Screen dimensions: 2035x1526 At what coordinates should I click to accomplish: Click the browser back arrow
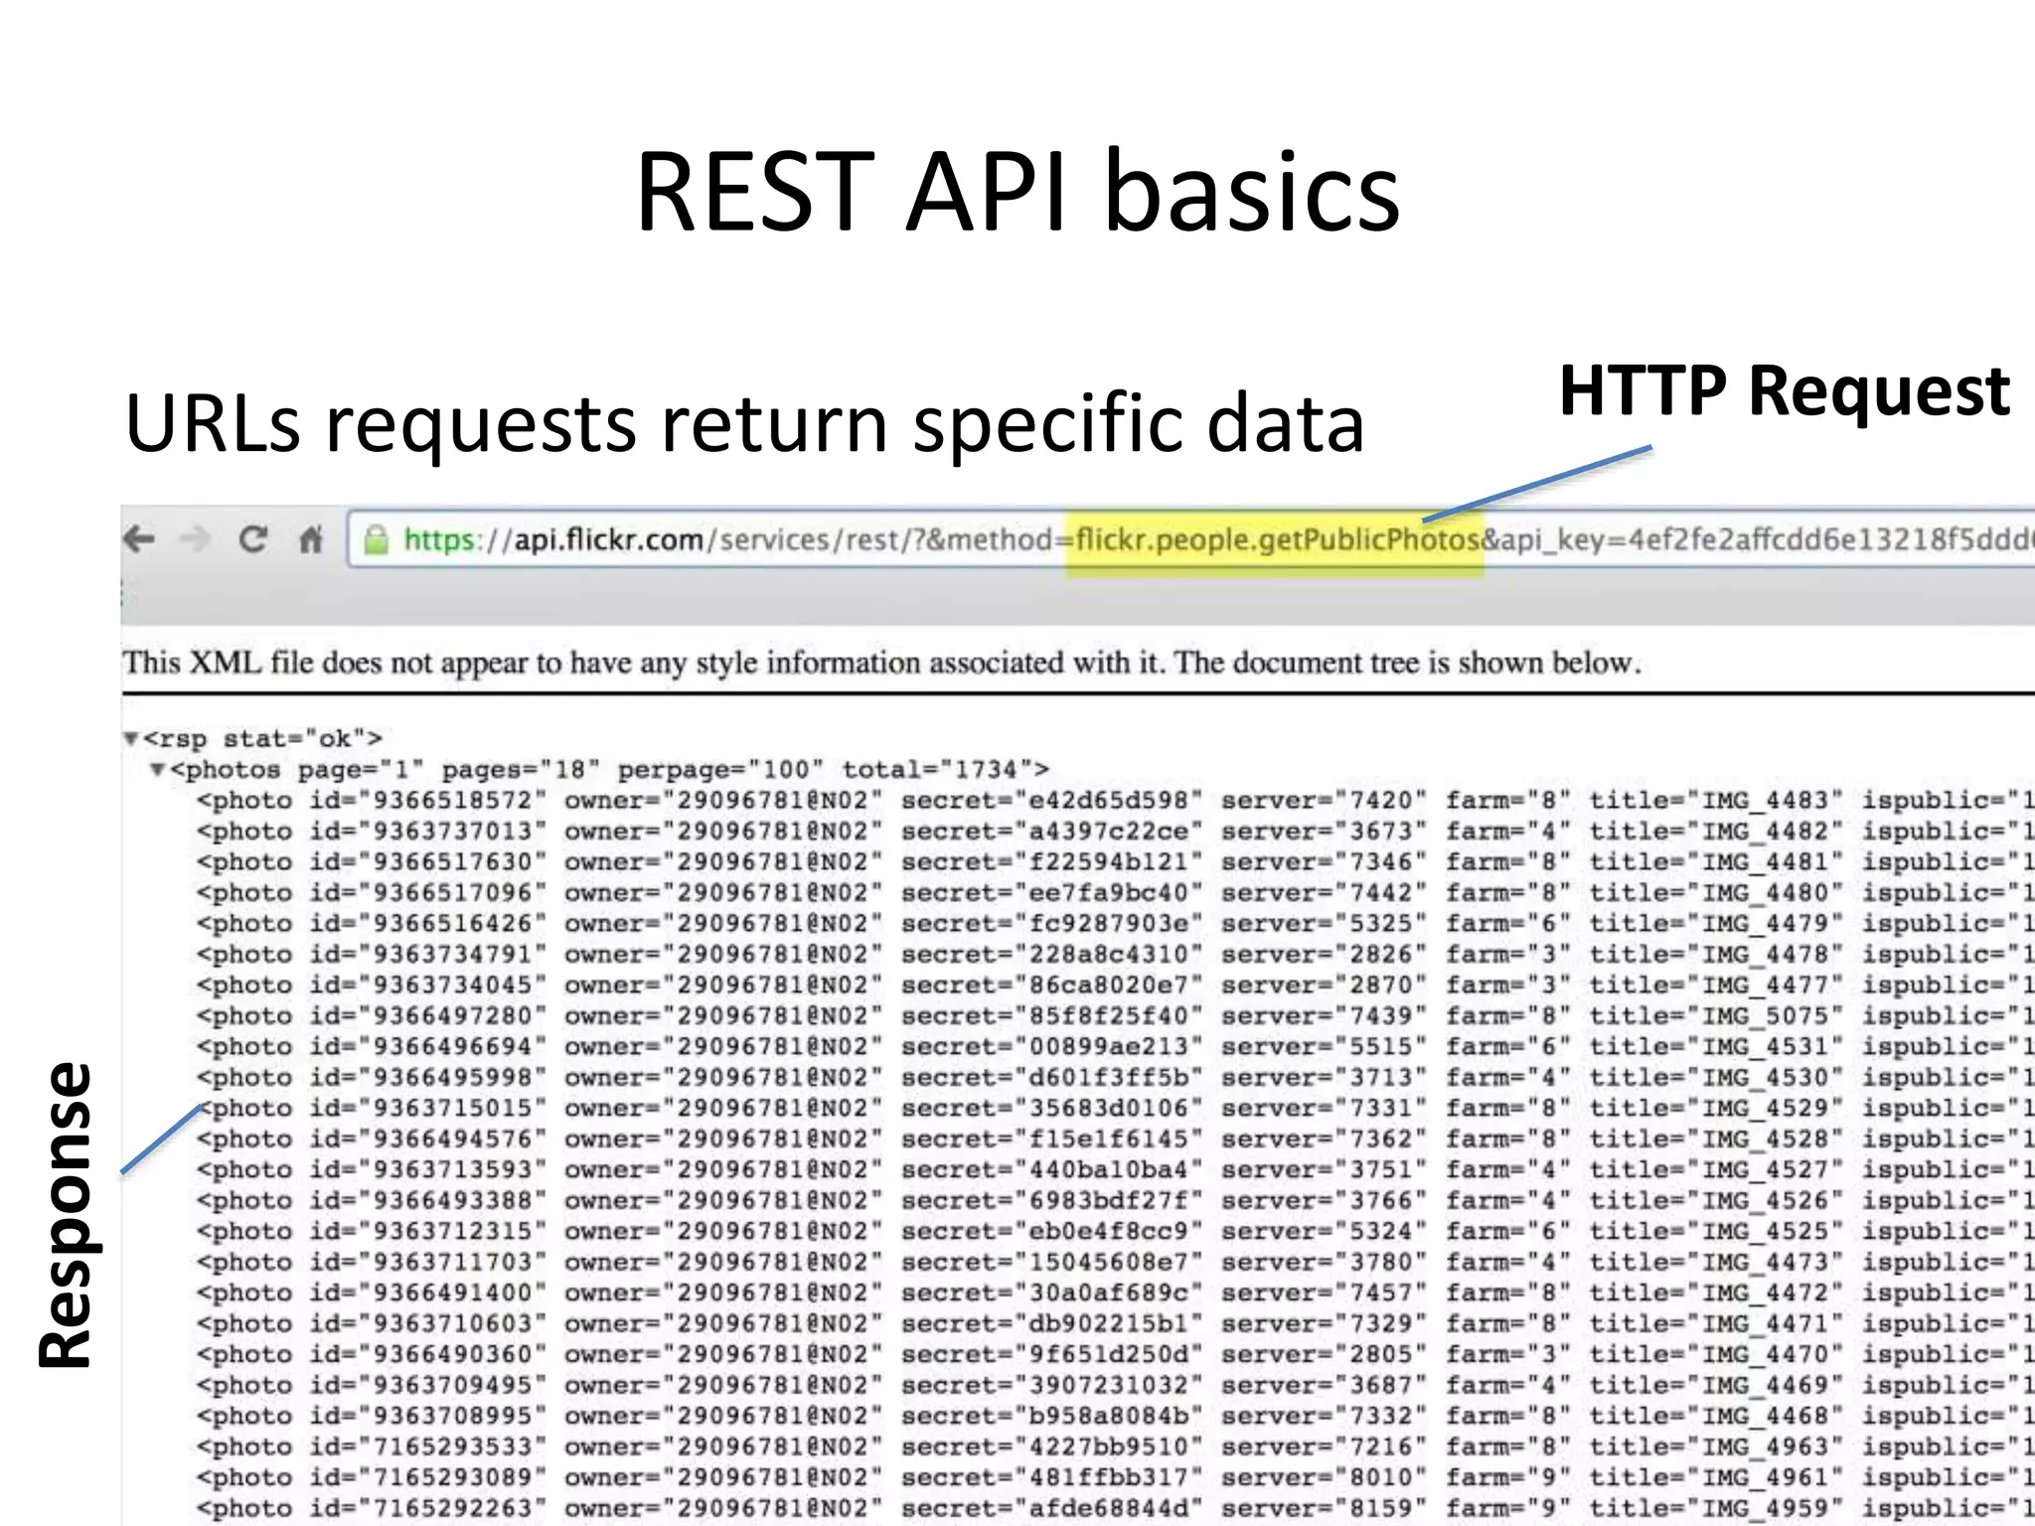tap(140, 539)
